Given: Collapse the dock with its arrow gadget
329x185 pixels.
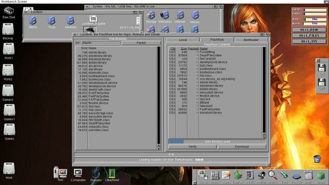Looking at the screenshot, I should click(x=194, y=183).
